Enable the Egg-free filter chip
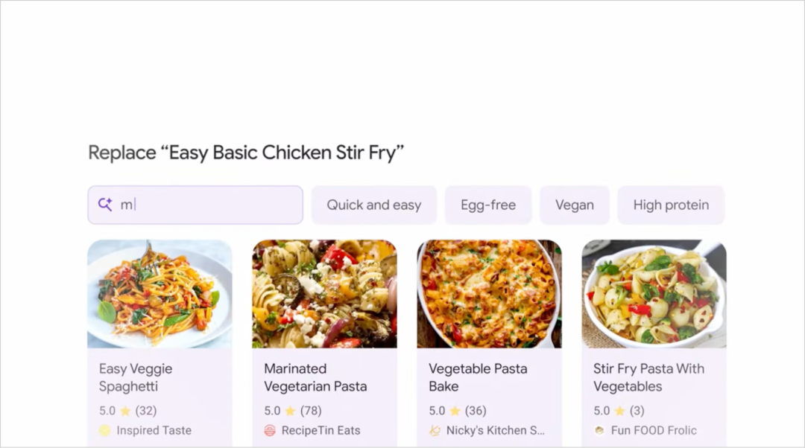This screenshot has width=805, height=448. [x=487, y=205]
